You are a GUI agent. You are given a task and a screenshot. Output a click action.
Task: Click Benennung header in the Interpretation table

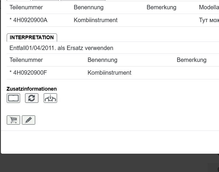[x=102, y=60]
